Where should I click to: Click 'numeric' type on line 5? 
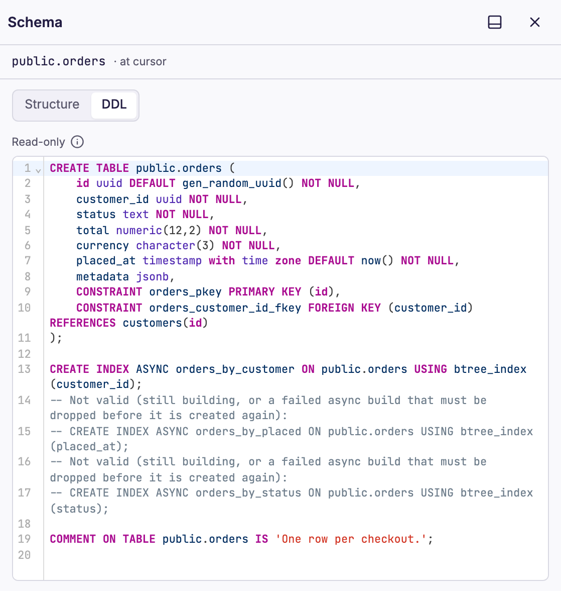coord(139,230)
